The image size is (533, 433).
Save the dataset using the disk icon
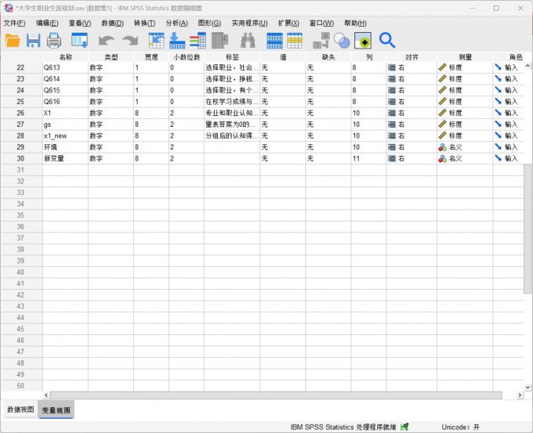coord(34,41)
